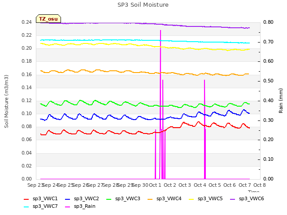
Task: Click the red sp3_VWC1 legend swatch
Action: (26, 199)
